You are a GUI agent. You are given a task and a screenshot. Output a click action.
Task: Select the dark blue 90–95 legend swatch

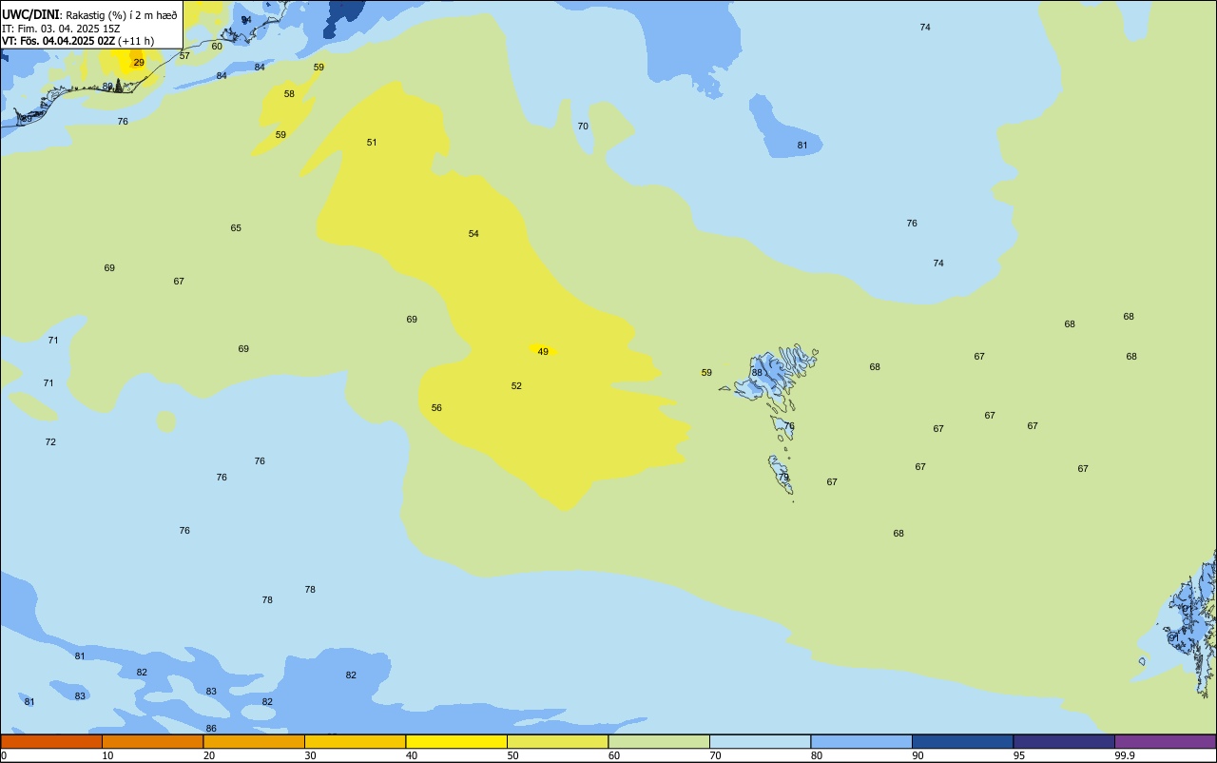point(962,741)
